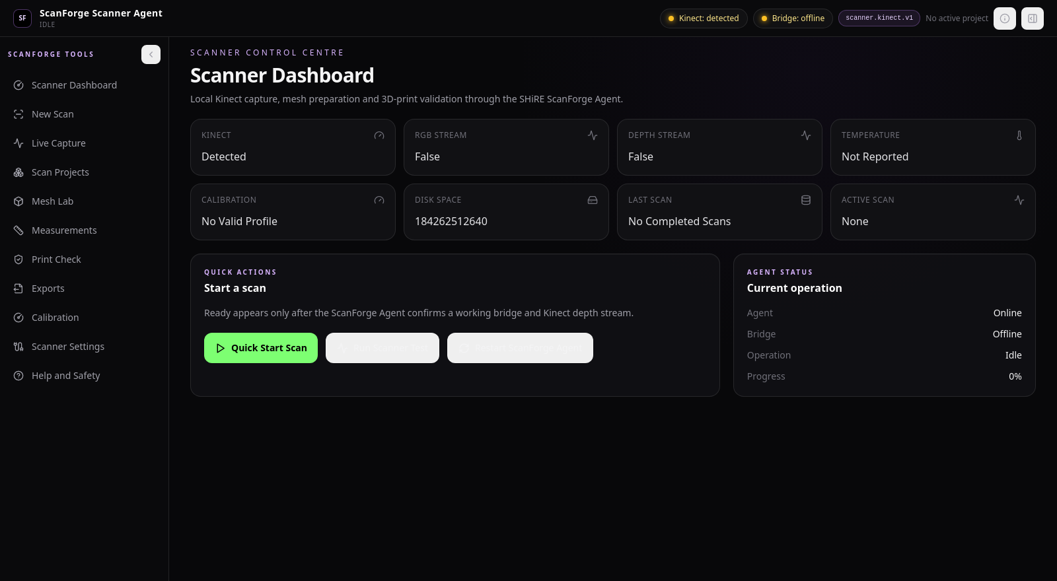The height and width of the screenshot is (581, 1057).
Task: Open Print Check from the sidebar
Action: tap(84, 259)
